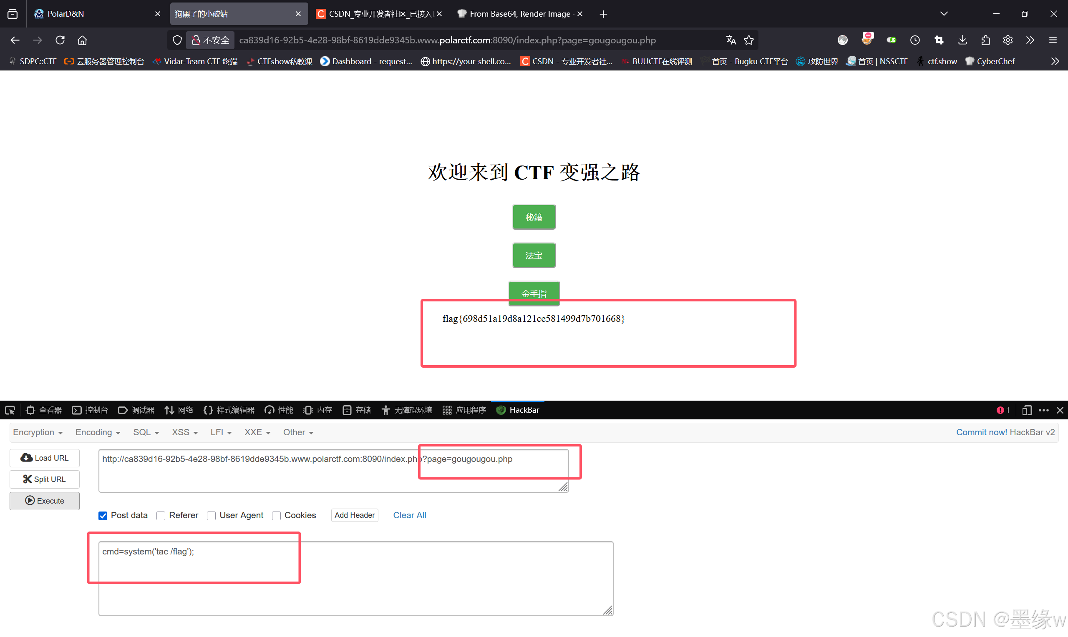Expand the LFI dropdown menu
1068x637 pixels.
coord(221,432)
